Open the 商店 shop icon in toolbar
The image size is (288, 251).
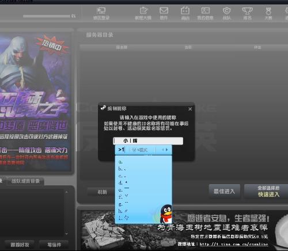pos(185,10)
